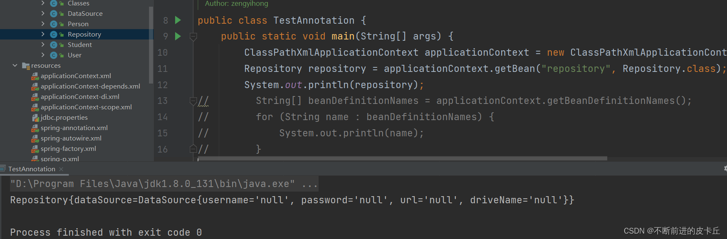Select Person in the project tree

tap(78, 24)
